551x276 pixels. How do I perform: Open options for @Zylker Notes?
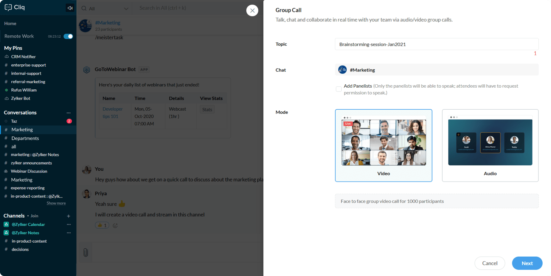(x=69, y=233)
